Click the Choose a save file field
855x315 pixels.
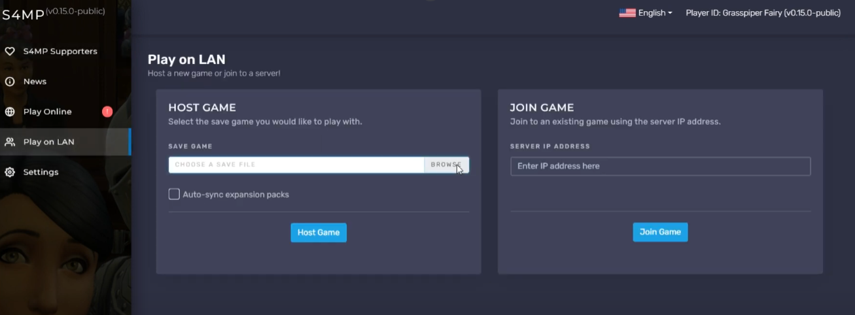[296, 165]
